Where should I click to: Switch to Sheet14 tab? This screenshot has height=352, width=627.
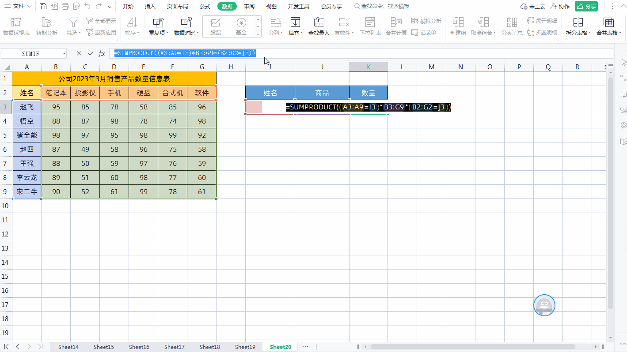pos(68,347)
